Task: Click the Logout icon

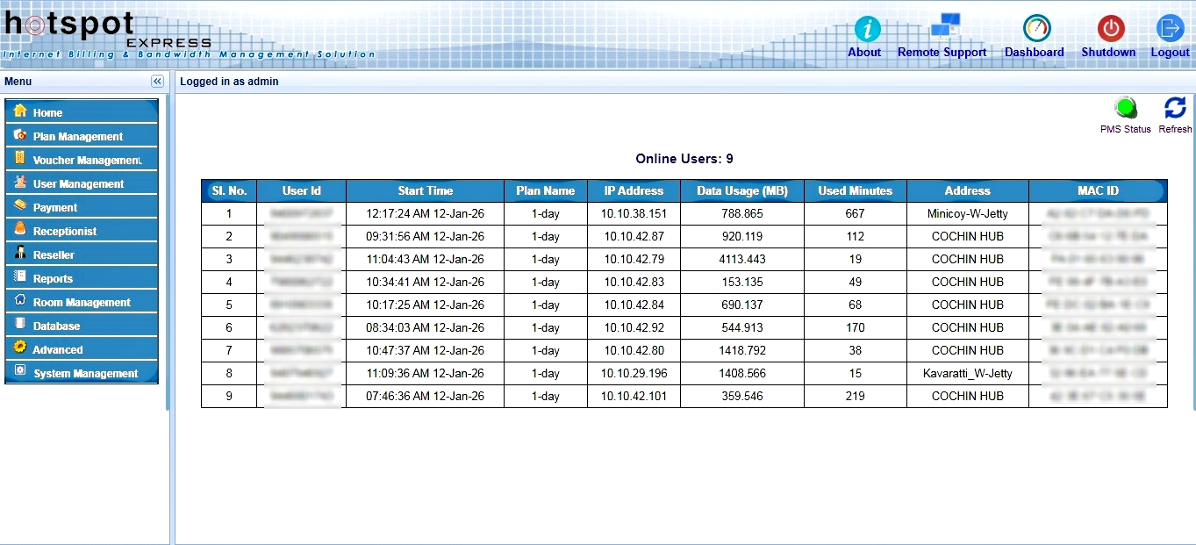Action: click(1170, 28)
